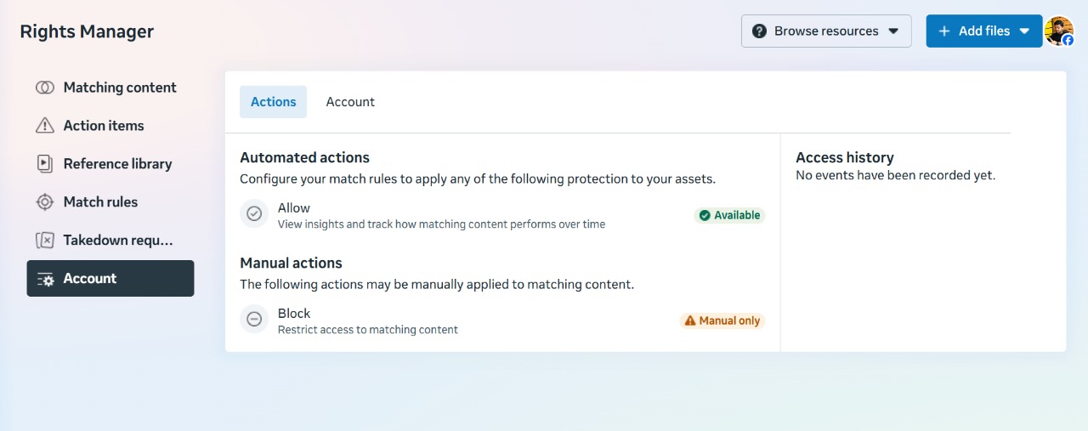The width and height of the screenshot is (1088, 431).
Task: Open the Match rules sidebar item
Action: point(100,202)
